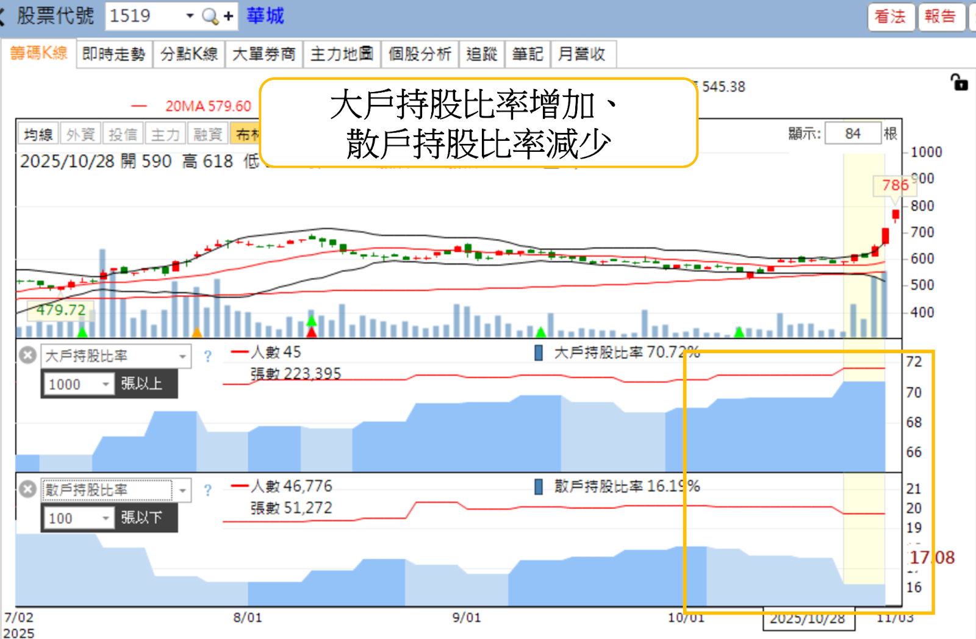
Task: Open the 報告 button
Action: [x=942, y=18]
